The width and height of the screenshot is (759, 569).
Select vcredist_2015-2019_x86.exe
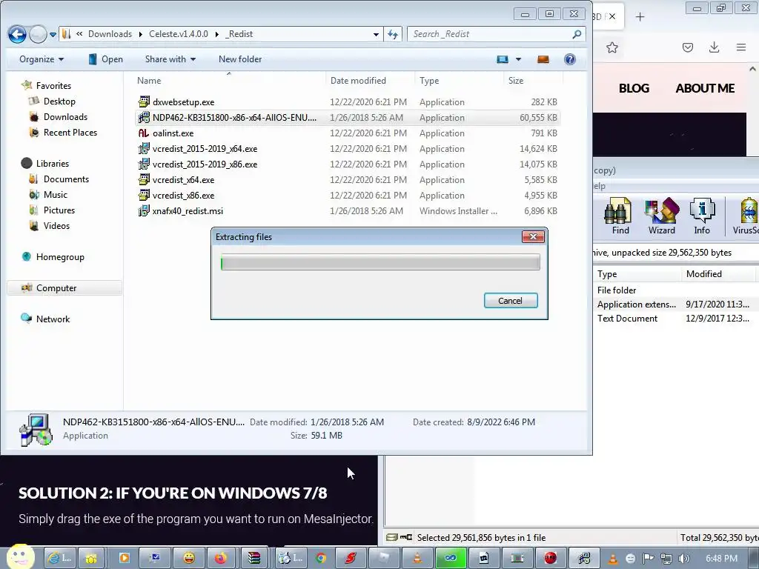[x=347, y=164]
